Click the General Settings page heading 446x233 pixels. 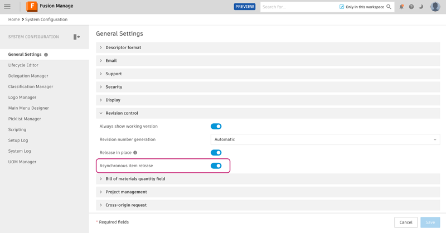(x=119, y=33)
